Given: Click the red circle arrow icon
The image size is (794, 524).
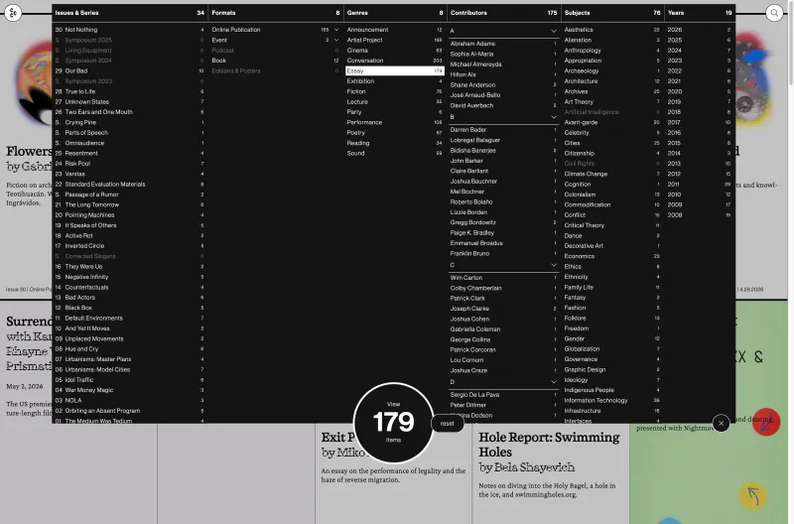Looking at the screenshot, I should 765,422.
